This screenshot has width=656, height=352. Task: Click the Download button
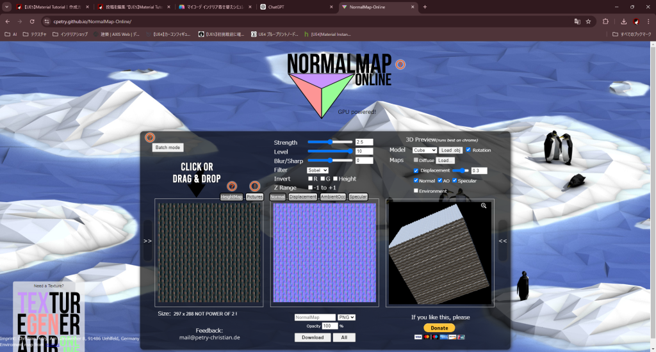point(313,337)
